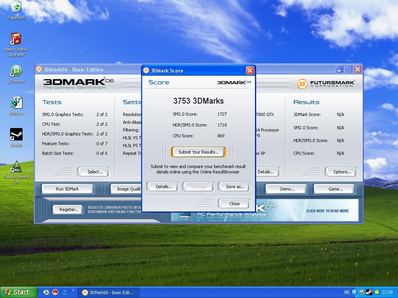Click the To Excel button
398x298 pixels.
pos(199,187)
